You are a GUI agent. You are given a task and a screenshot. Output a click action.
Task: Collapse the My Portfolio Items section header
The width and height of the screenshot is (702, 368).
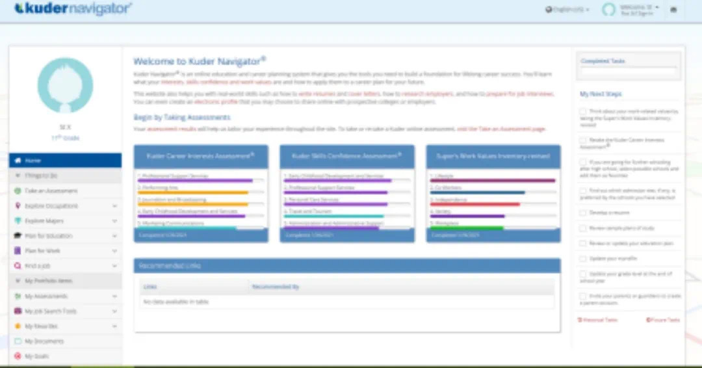click(66, 281)
